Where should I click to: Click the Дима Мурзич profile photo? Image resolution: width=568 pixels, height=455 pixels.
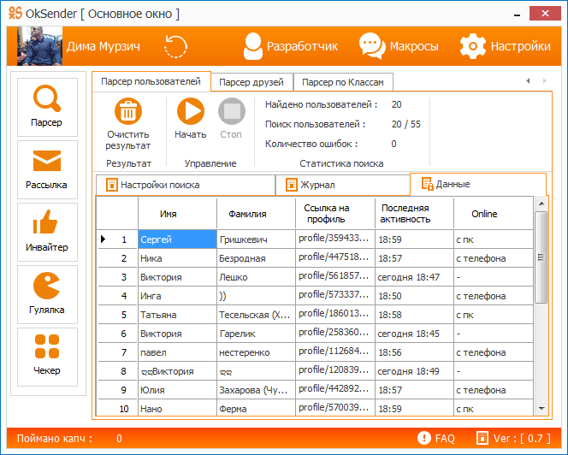[x=39, y=46]
